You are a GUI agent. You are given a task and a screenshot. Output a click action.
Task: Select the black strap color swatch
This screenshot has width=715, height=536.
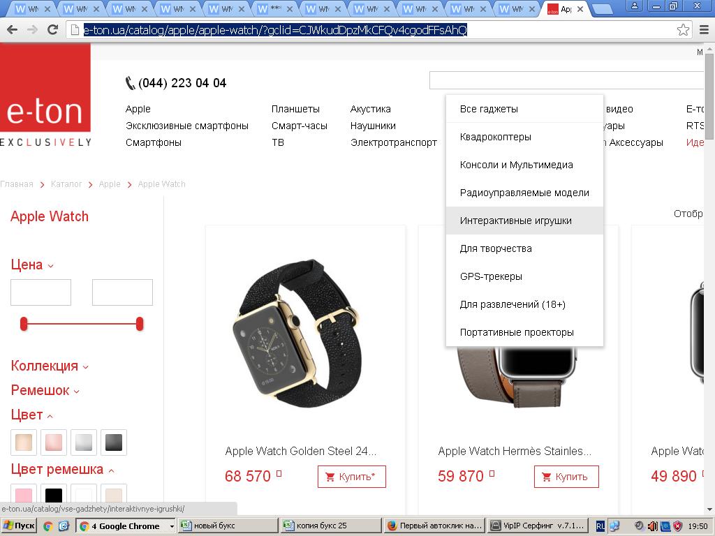[x=54, y=493]
